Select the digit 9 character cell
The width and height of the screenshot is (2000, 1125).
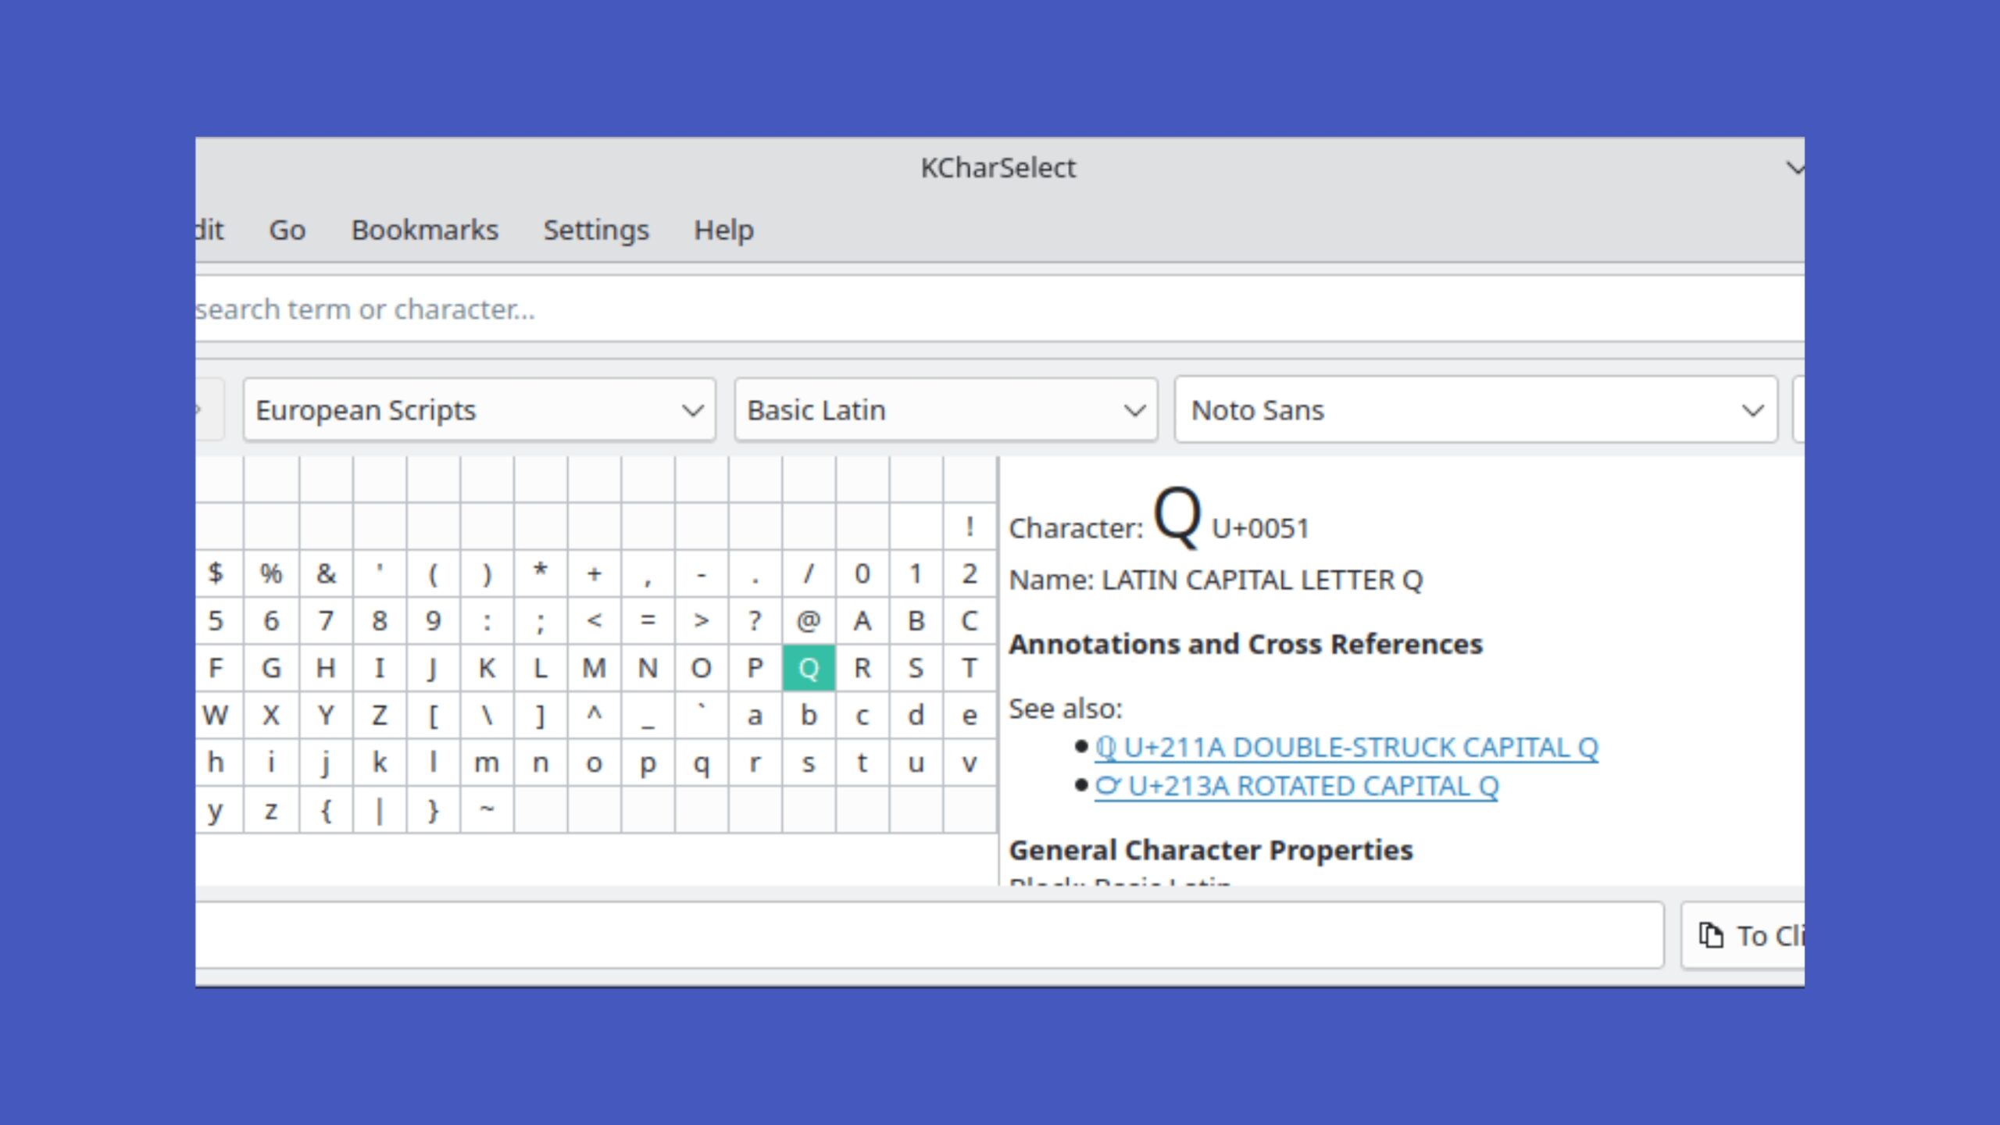coord(433,621)
